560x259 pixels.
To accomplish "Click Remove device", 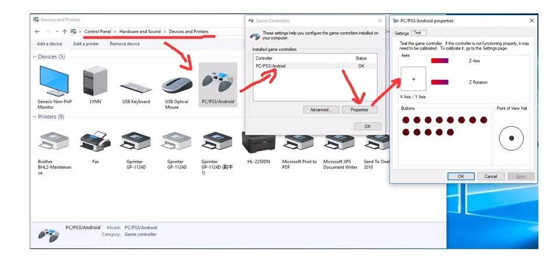I will point(125,44).
